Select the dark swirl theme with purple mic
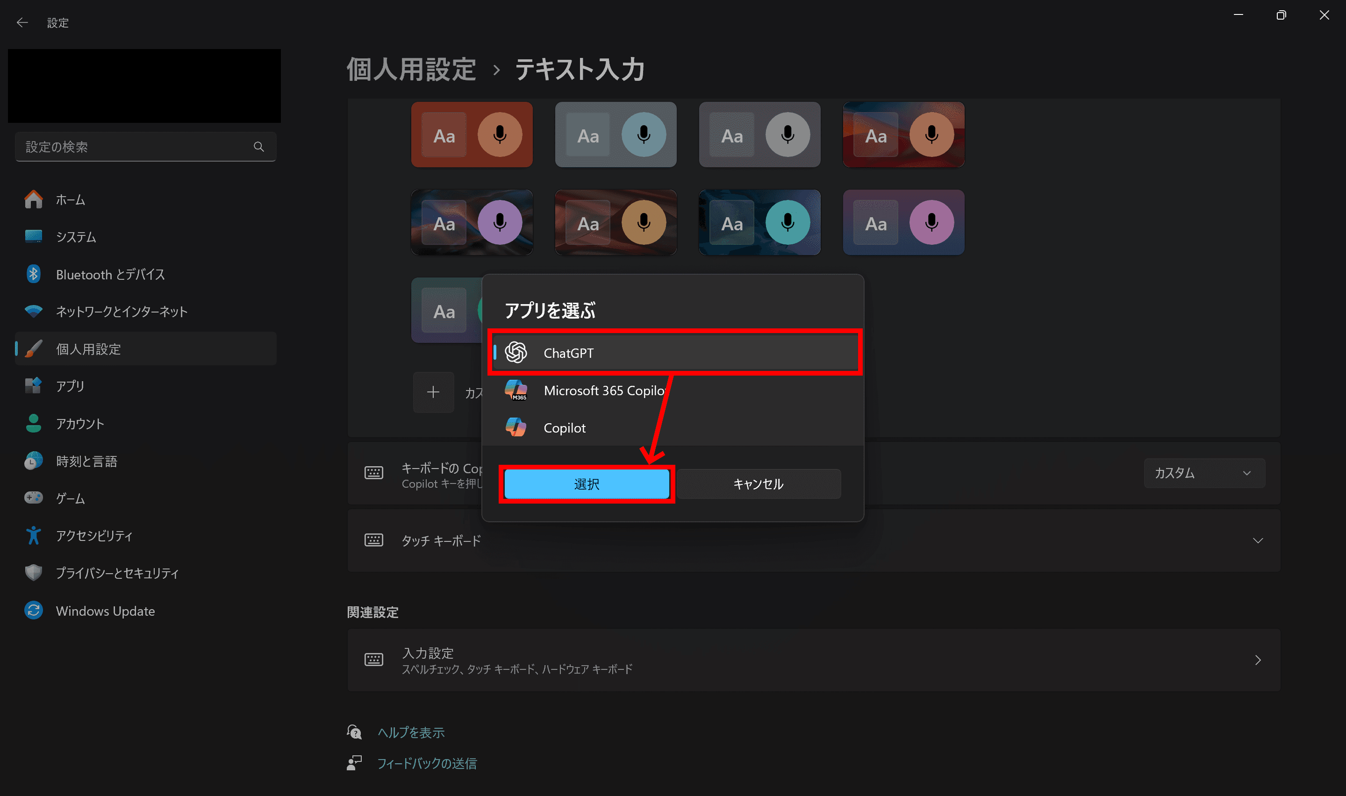Screen dimensions: 1346x796 [472, 222]
